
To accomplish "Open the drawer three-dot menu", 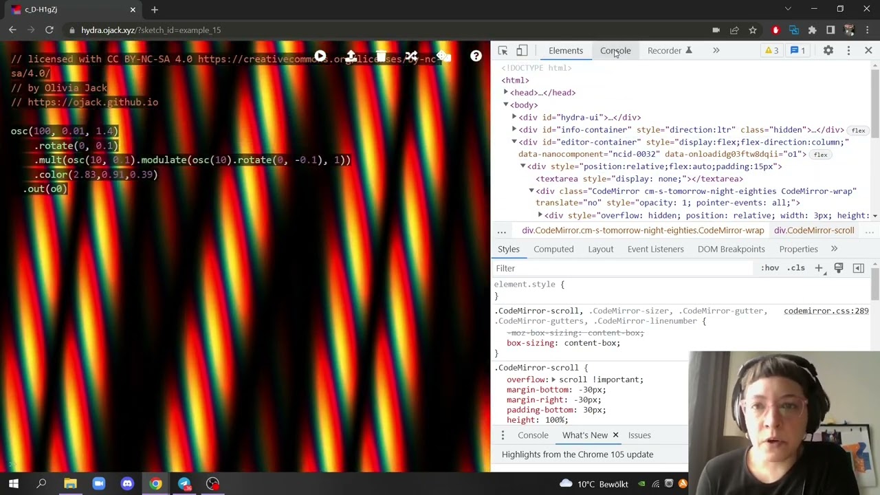I will point(503,435).
